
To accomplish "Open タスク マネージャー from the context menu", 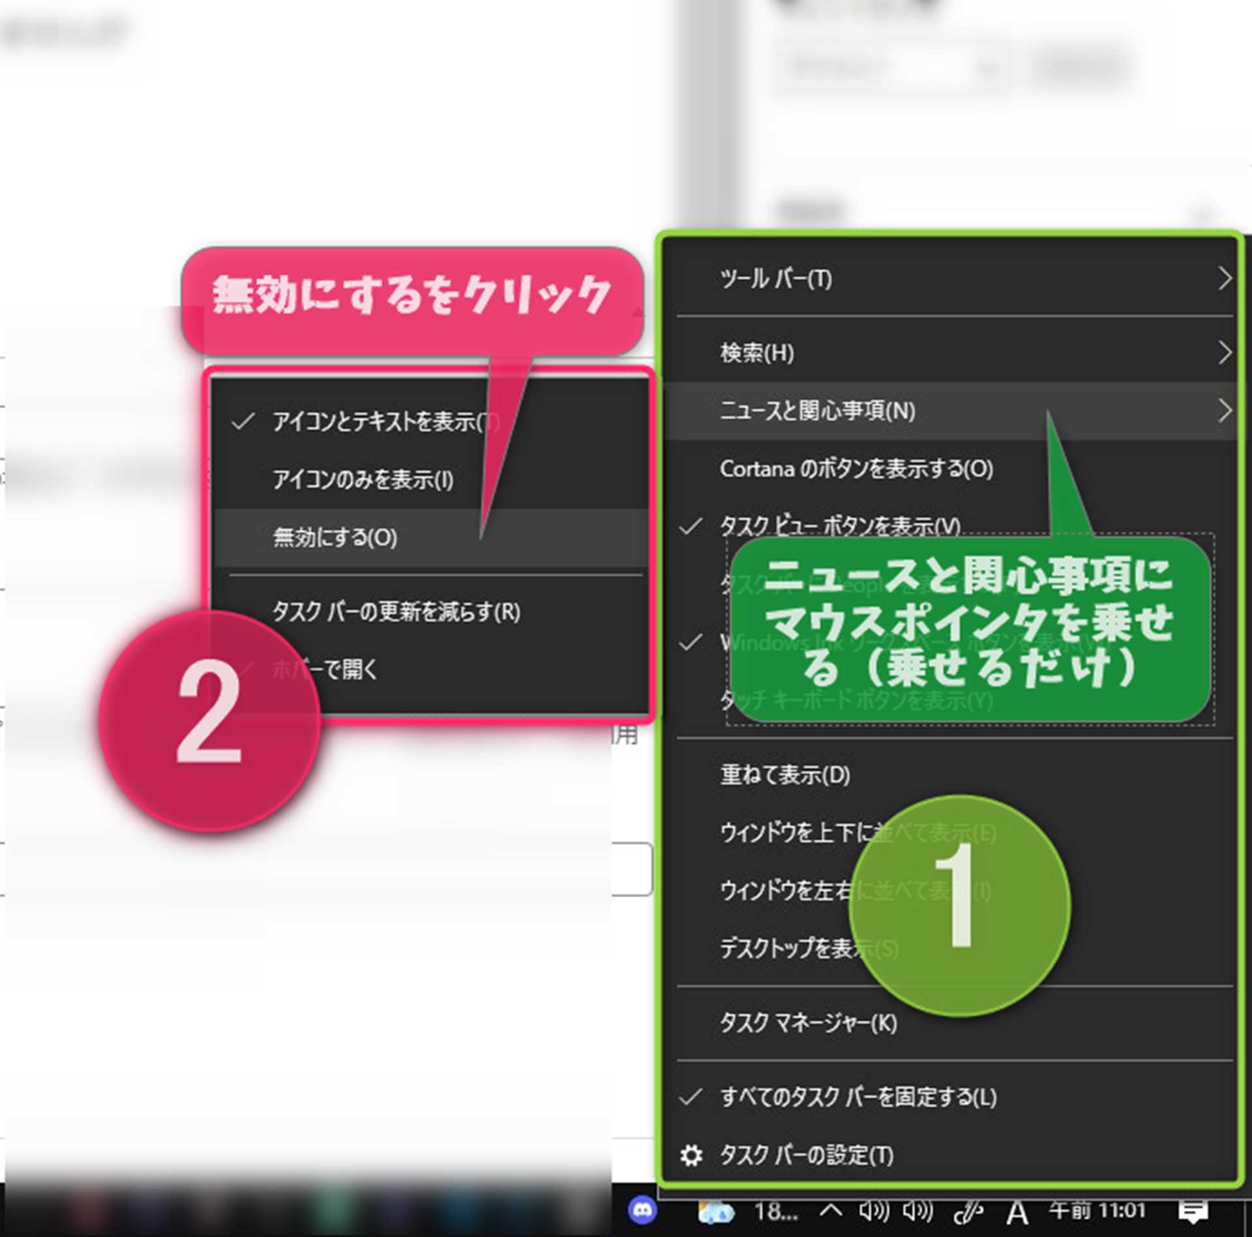I will [808, 1023].
